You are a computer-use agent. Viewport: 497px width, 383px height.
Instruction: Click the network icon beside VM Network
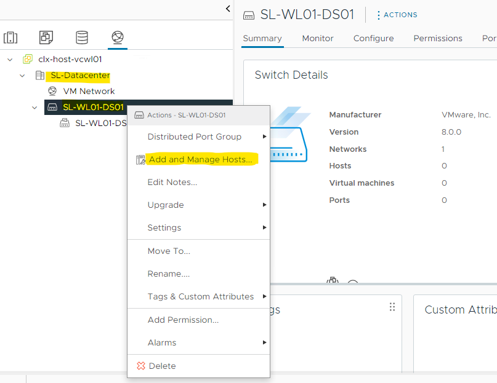(52, 91)
